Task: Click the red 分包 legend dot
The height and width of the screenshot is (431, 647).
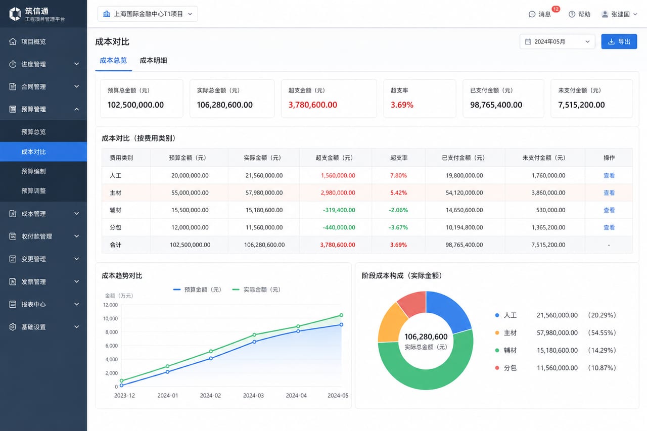Action: tap(497, 368)
